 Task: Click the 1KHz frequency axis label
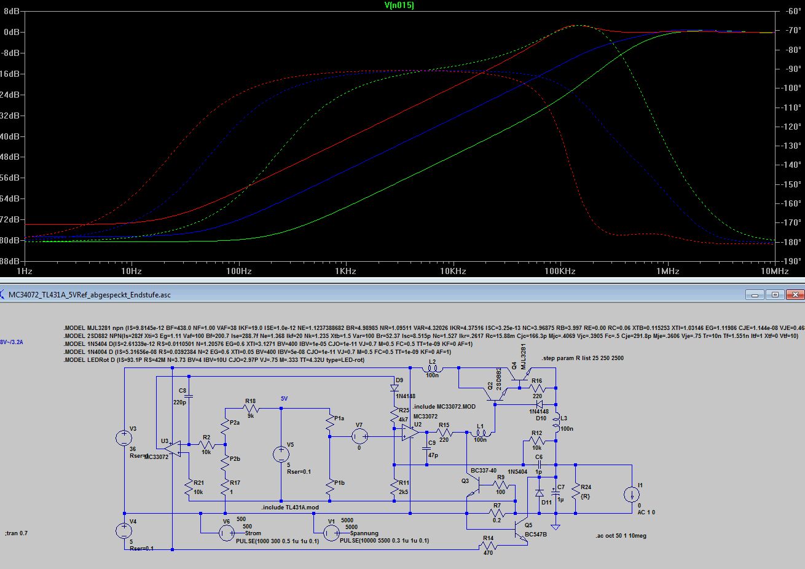(x=345, y=271)
